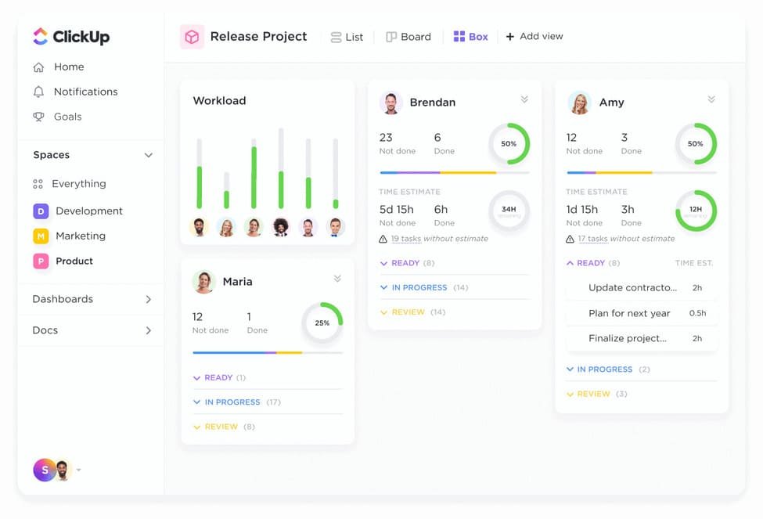763x519 pixels.
Task: Select the Development space icon
Action: pyautogui.click(x=41, y=211)
